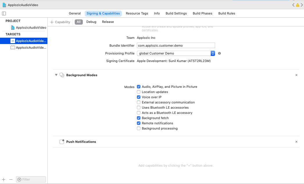Click the Signing Certificate value text
The image size is (304, 184).
(174, 61)
